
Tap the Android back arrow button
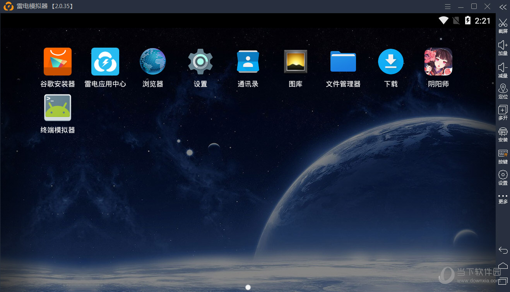(503, 250)
